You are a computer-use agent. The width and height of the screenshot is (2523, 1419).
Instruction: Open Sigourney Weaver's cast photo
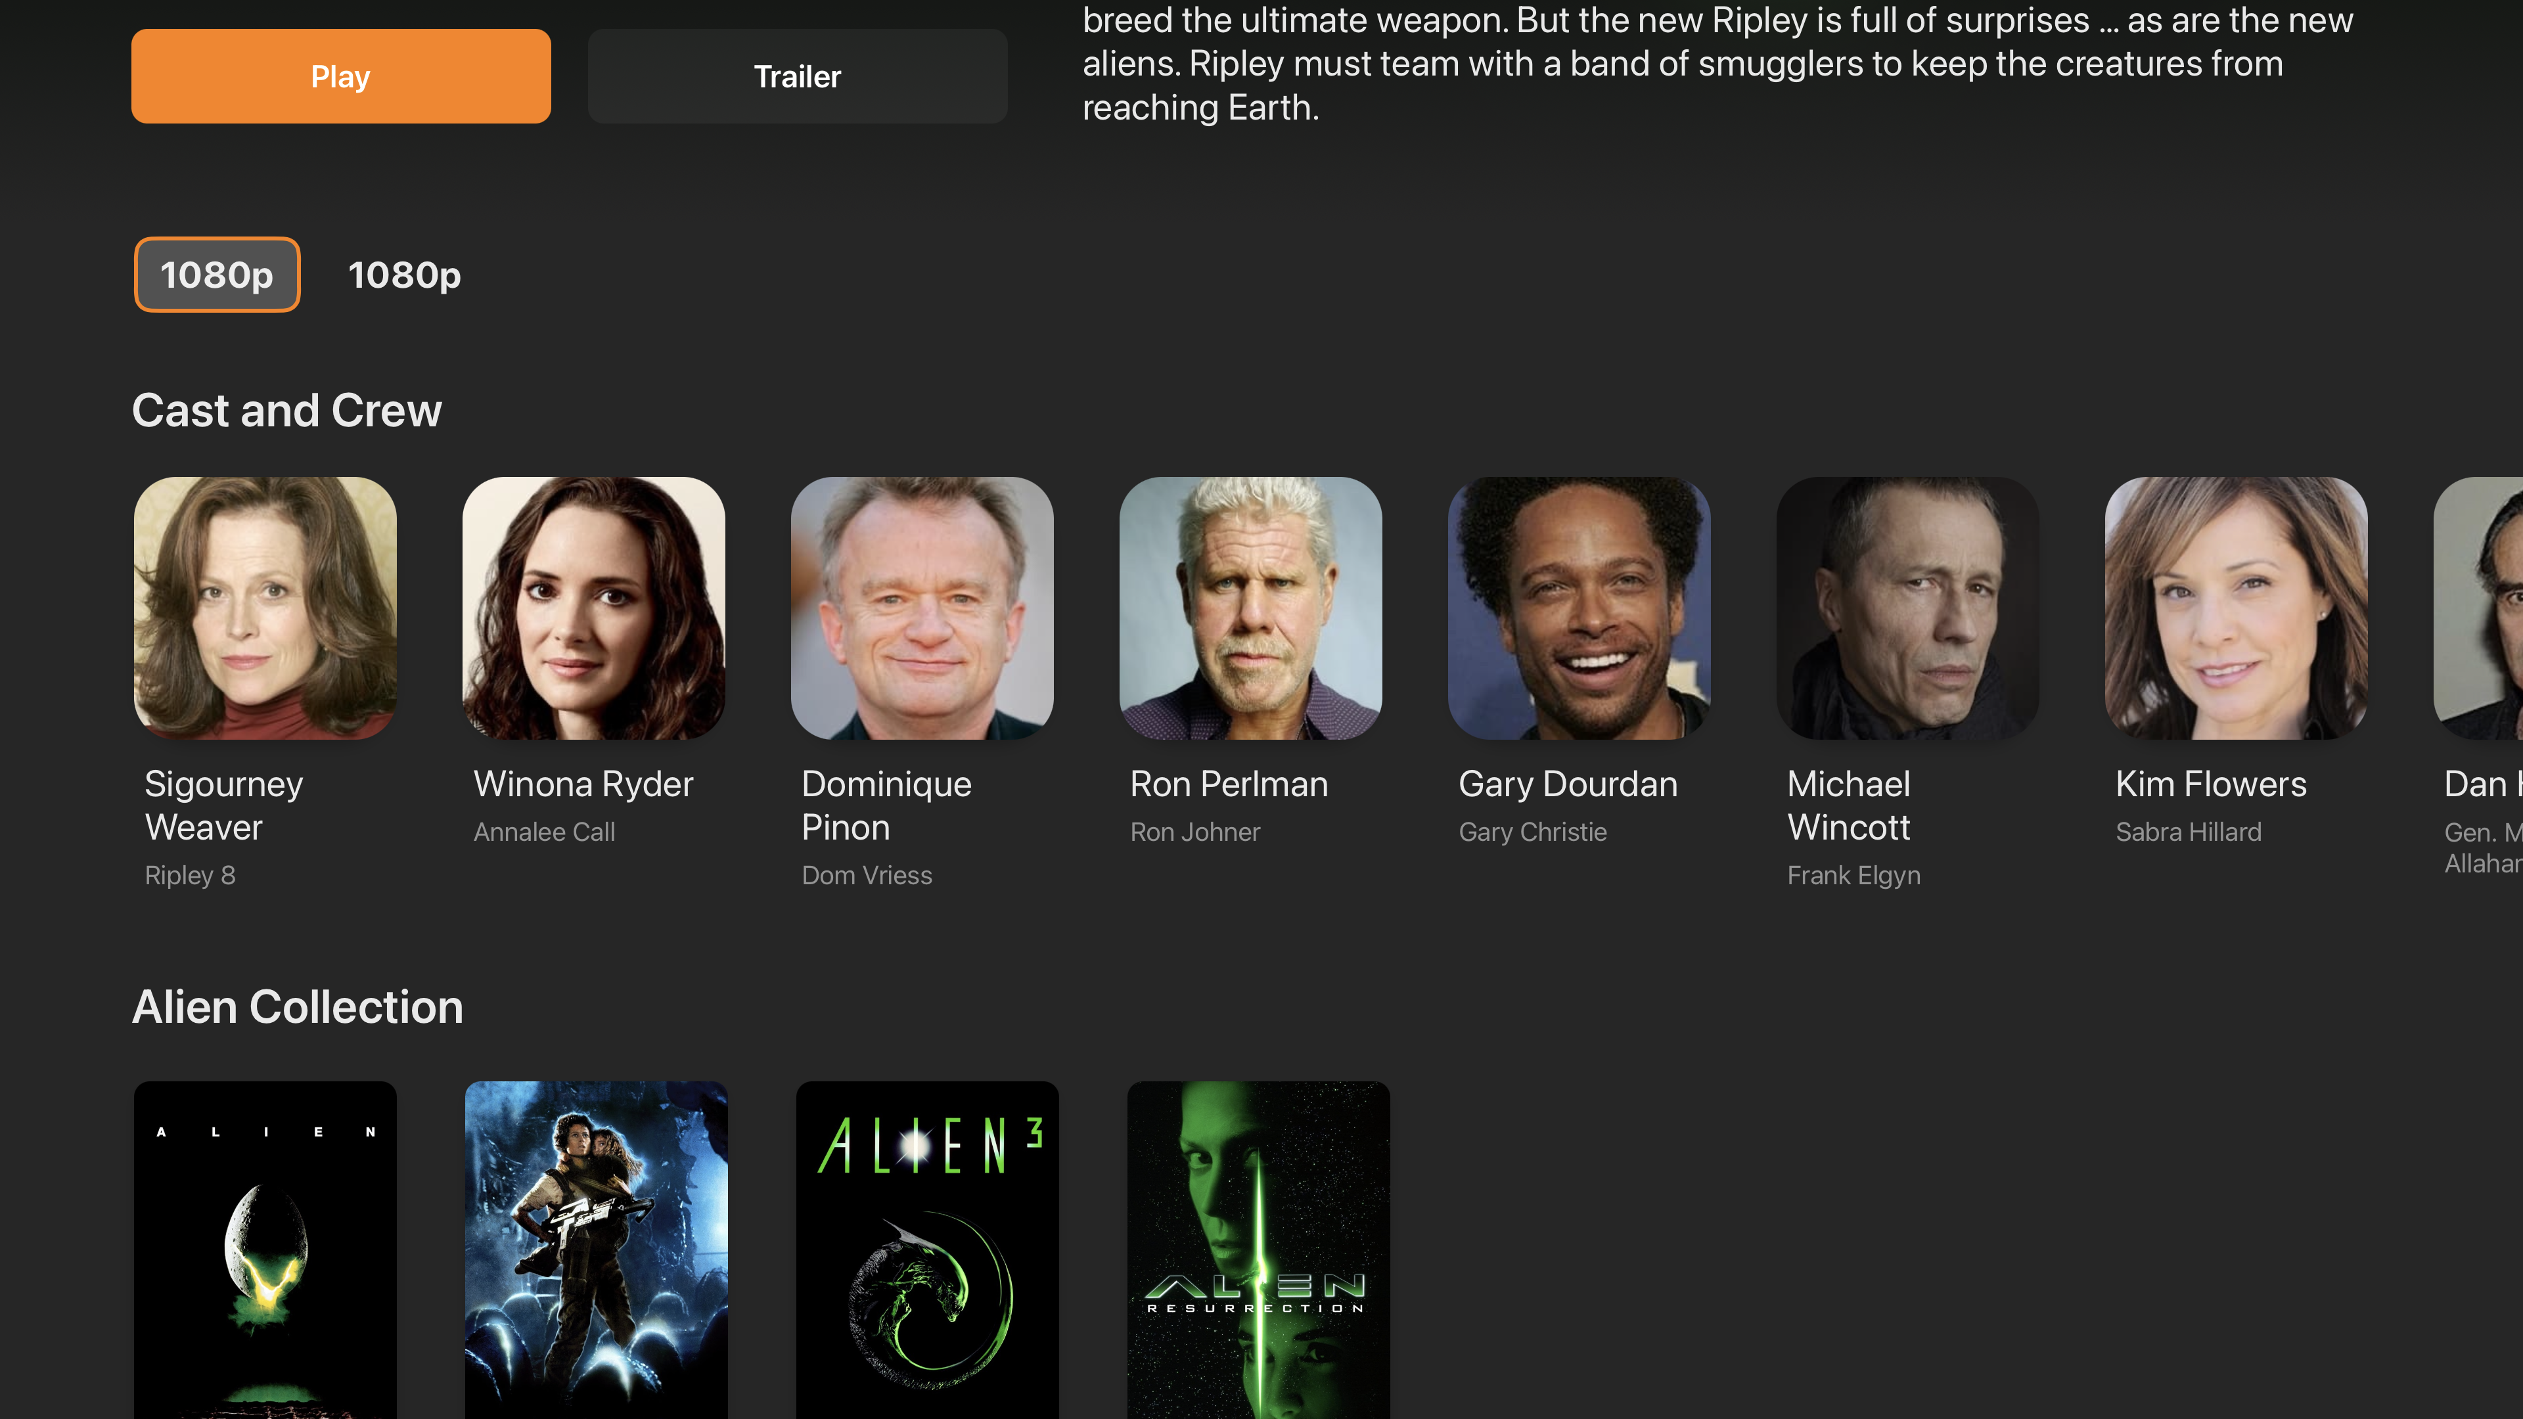click(x=265, y=608)
